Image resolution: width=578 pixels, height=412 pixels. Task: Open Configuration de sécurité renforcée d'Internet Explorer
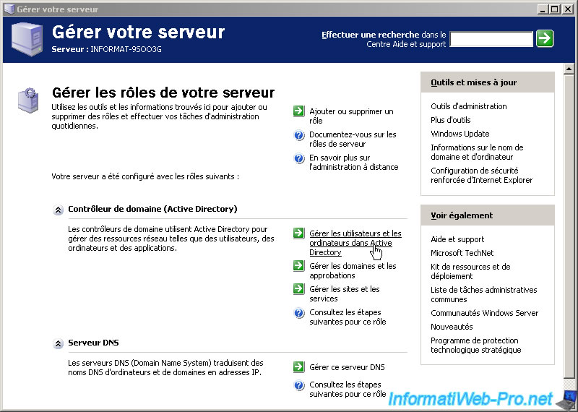tap(481, 175)
